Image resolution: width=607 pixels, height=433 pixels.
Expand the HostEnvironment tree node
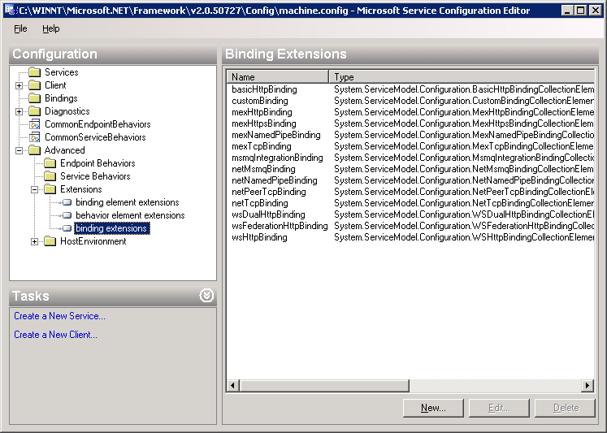pyautogui.click(x=34, y=241)
